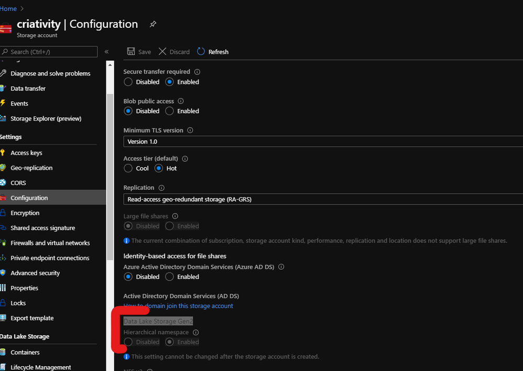This screenshot has height=371, width=523.
Task: Set Blob public access to Disabled
Action: [x=128, y=111]
